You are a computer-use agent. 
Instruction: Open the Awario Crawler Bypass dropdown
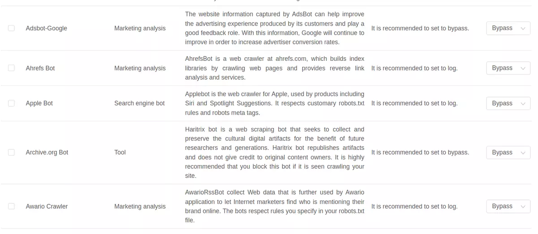tap(508, 206)
